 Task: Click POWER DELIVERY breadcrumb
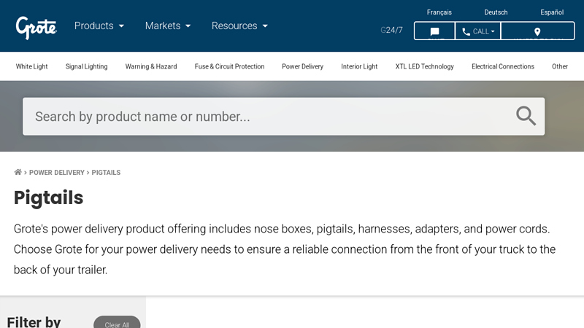point(57,173)
